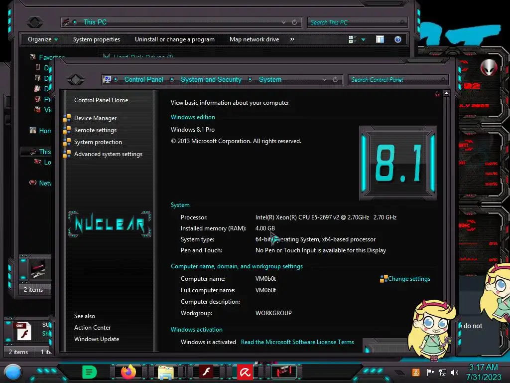
Task: Launch Firefox from taskbar
Action: [x=128, y=372]
